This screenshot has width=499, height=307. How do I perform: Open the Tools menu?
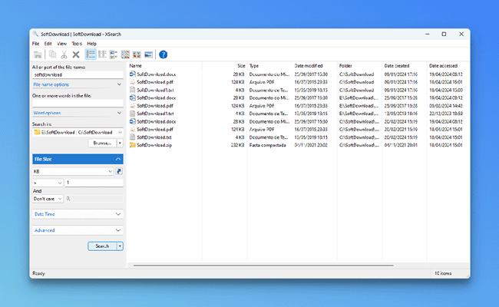pyautogui.click(x=77, y=44)
